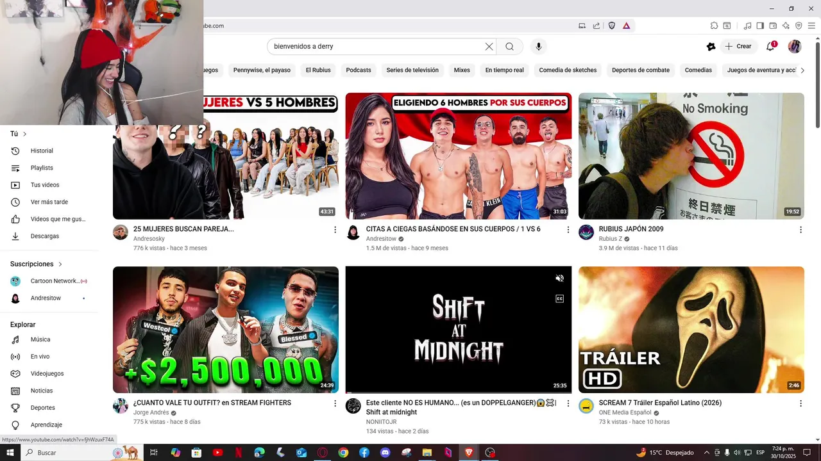Start voice search with the microphone icon

coord(539,46)
